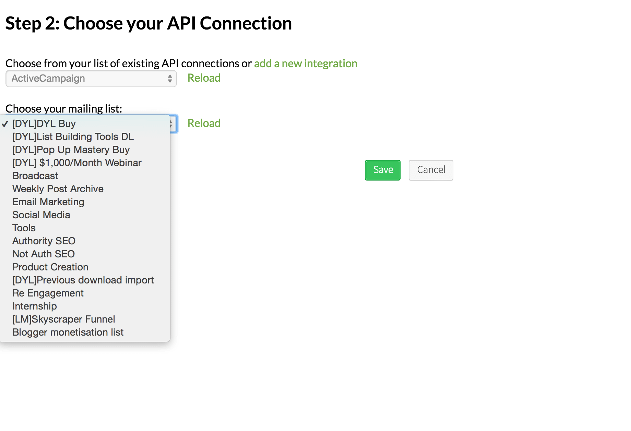Select the Tools mailing list
The image size is (631, 431).
pyautogui.click(x=85, y=228)
